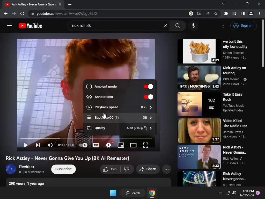The image size is (265, 199).
Task: Play the video with the play button
Action: [26, 145]
